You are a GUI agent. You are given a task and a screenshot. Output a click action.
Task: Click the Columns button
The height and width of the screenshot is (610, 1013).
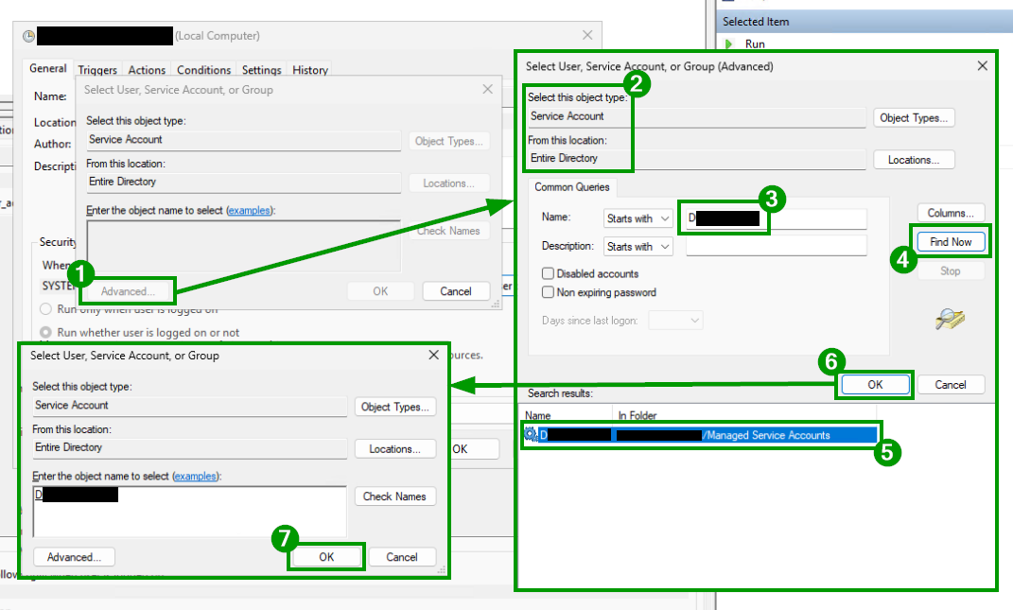pyautogui.click(x=951, y=212)
